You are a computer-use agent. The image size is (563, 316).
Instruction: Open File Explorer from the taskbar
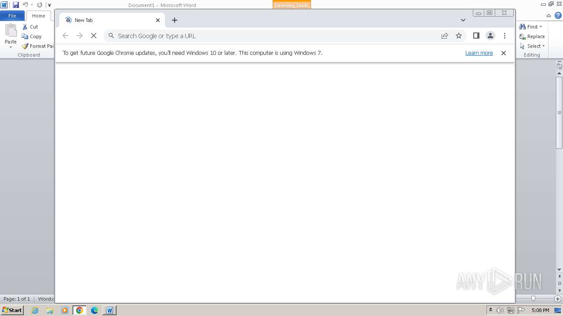(50, 310)
